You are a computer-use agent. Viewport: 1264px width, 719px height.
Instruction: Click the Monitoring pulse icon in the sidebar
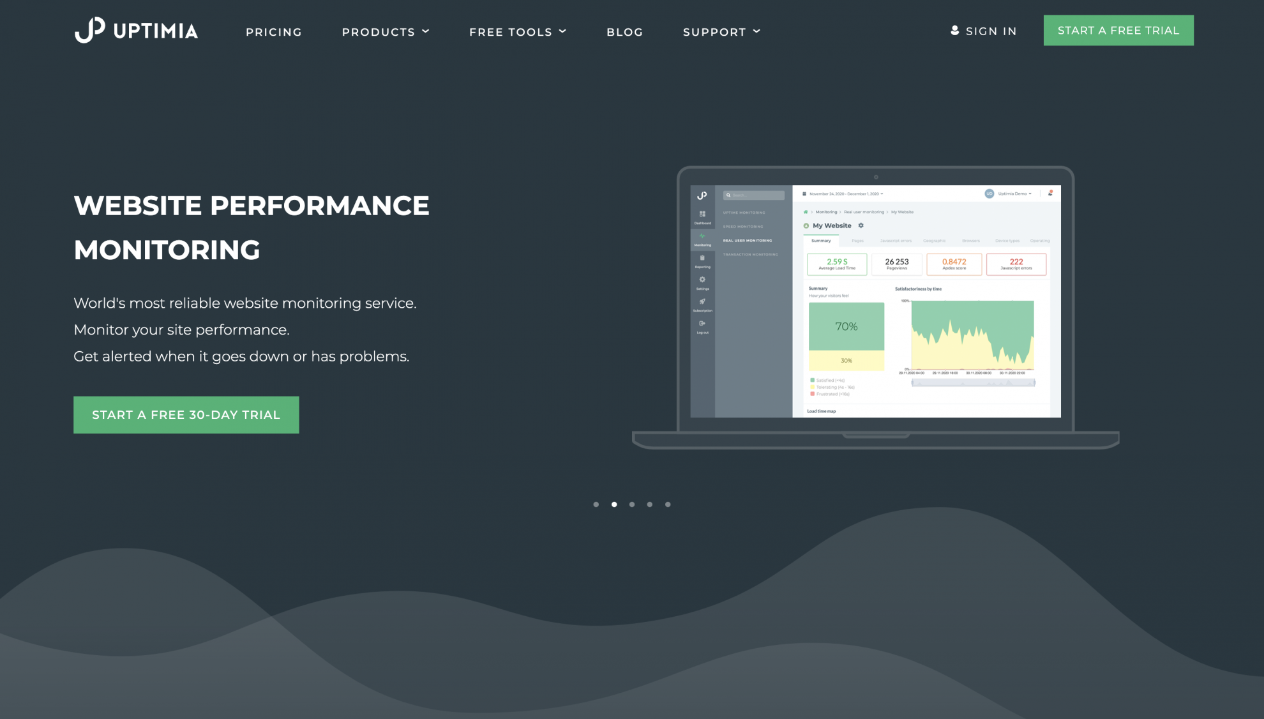(x=702, y=236)
